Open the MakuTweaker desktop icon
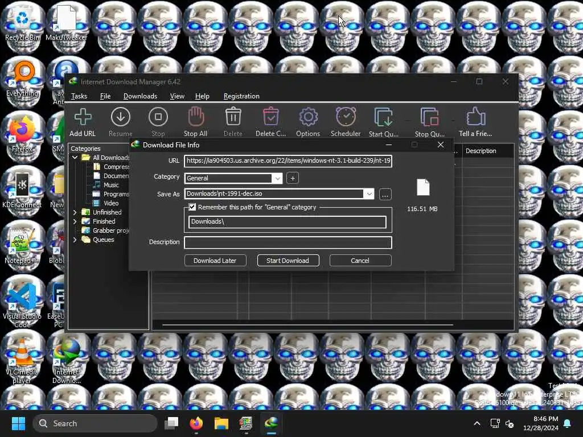Screen dimensions: 583x437 [x=66, y=22]
